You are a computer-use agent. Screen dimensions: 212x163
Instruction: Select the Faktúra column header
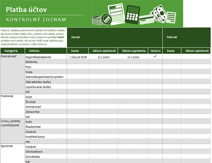tap(46, 51)
